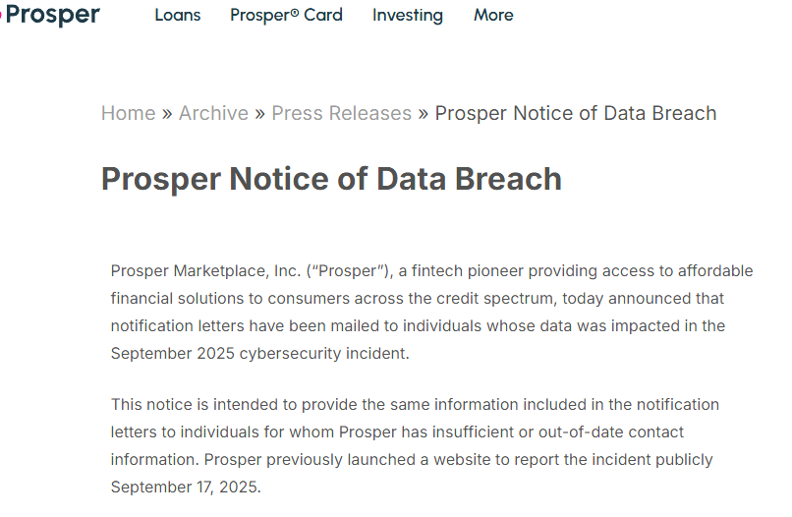Click the current page breadcrumb text
792x517 pixels.
click(576, 113)
